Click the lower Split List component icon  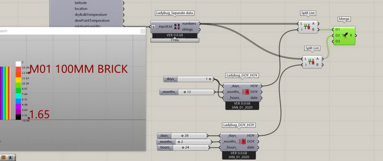pyautogui.click(x=311, y=61)
